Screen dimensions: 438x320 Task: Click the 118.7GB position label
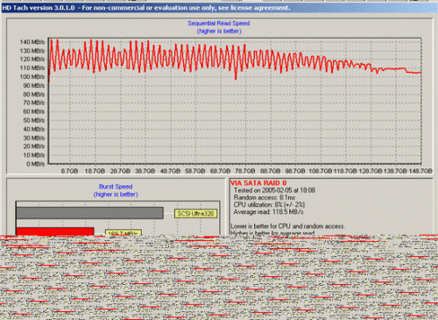(345, 171)
